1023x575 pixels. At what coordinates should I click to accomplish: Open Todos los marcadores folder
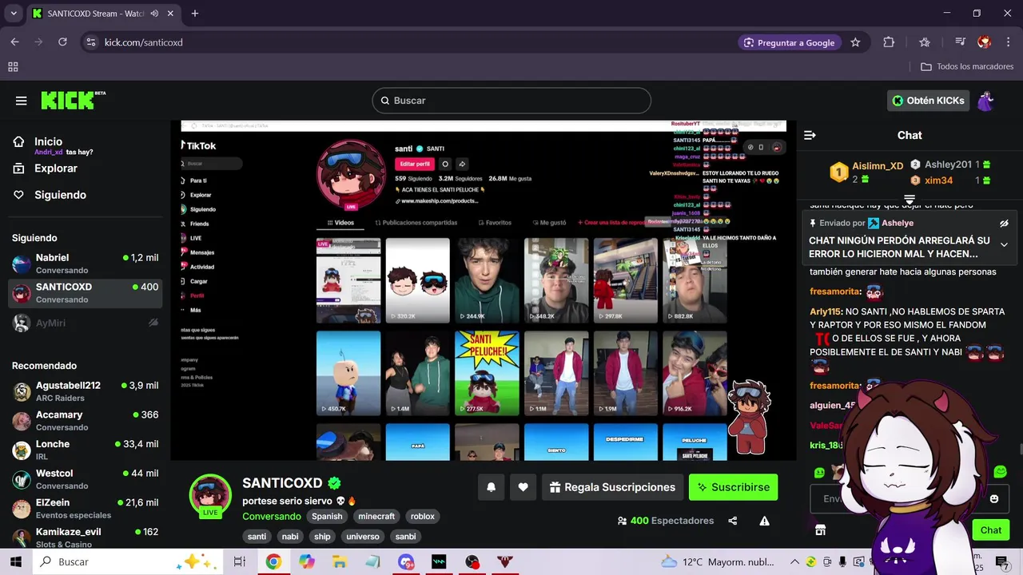[x=967, y=67]
